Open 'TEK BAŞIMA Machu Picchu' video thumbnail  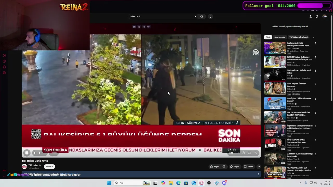pyautogui.click(x=275, y=117)
